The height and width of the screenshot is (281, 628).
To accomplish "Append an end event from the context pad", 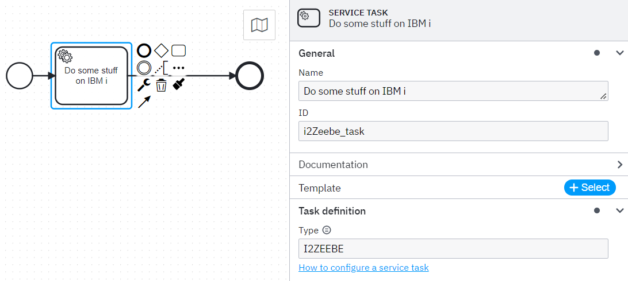I will click(144, 50).
